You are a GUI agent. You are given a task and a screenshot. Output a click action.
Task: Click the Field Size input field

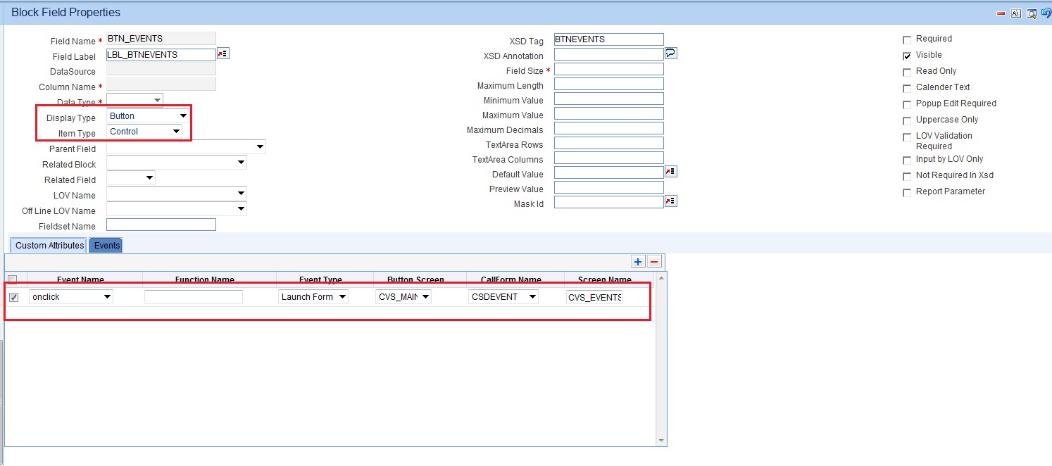(609, 69)
